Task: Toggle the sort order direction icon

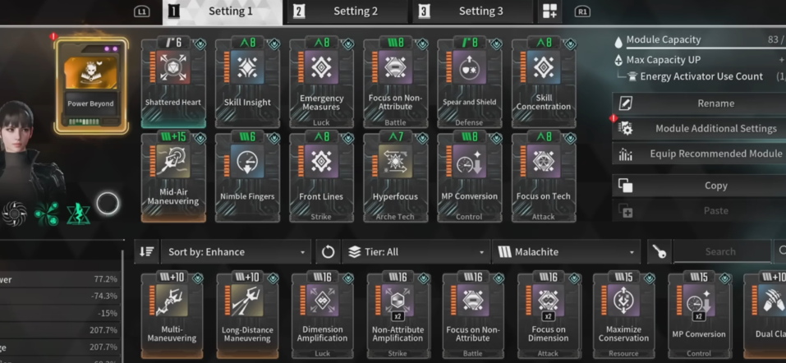Action: point(146,251)
